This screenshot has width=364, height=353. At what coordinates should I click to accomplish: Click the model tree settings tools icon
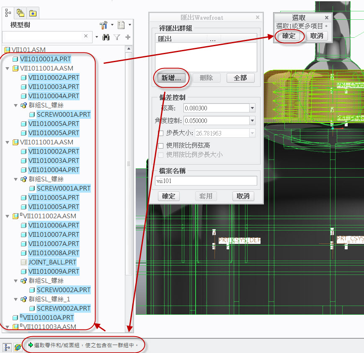[103, 25]
